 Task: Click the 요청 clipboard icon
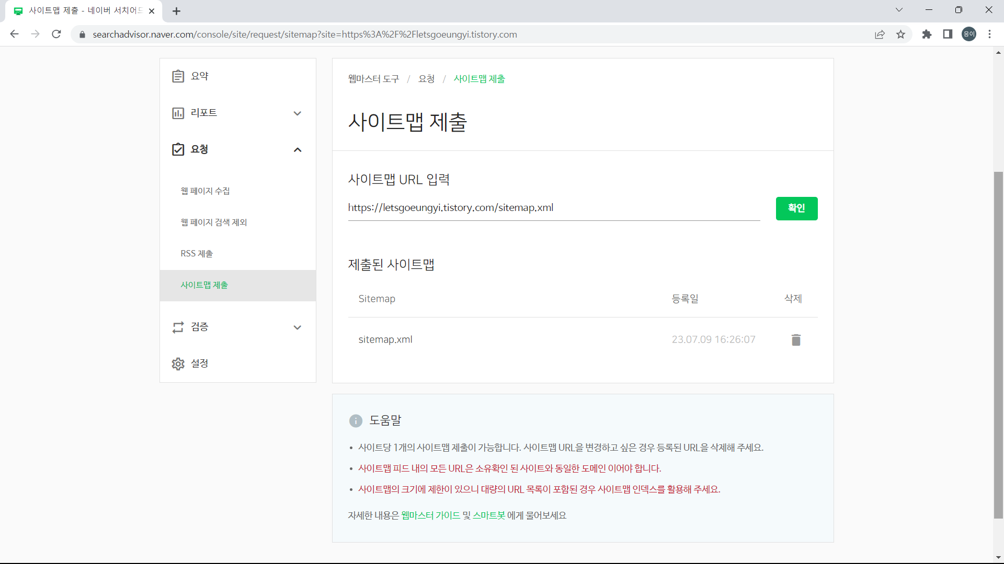tap(178, 149)
